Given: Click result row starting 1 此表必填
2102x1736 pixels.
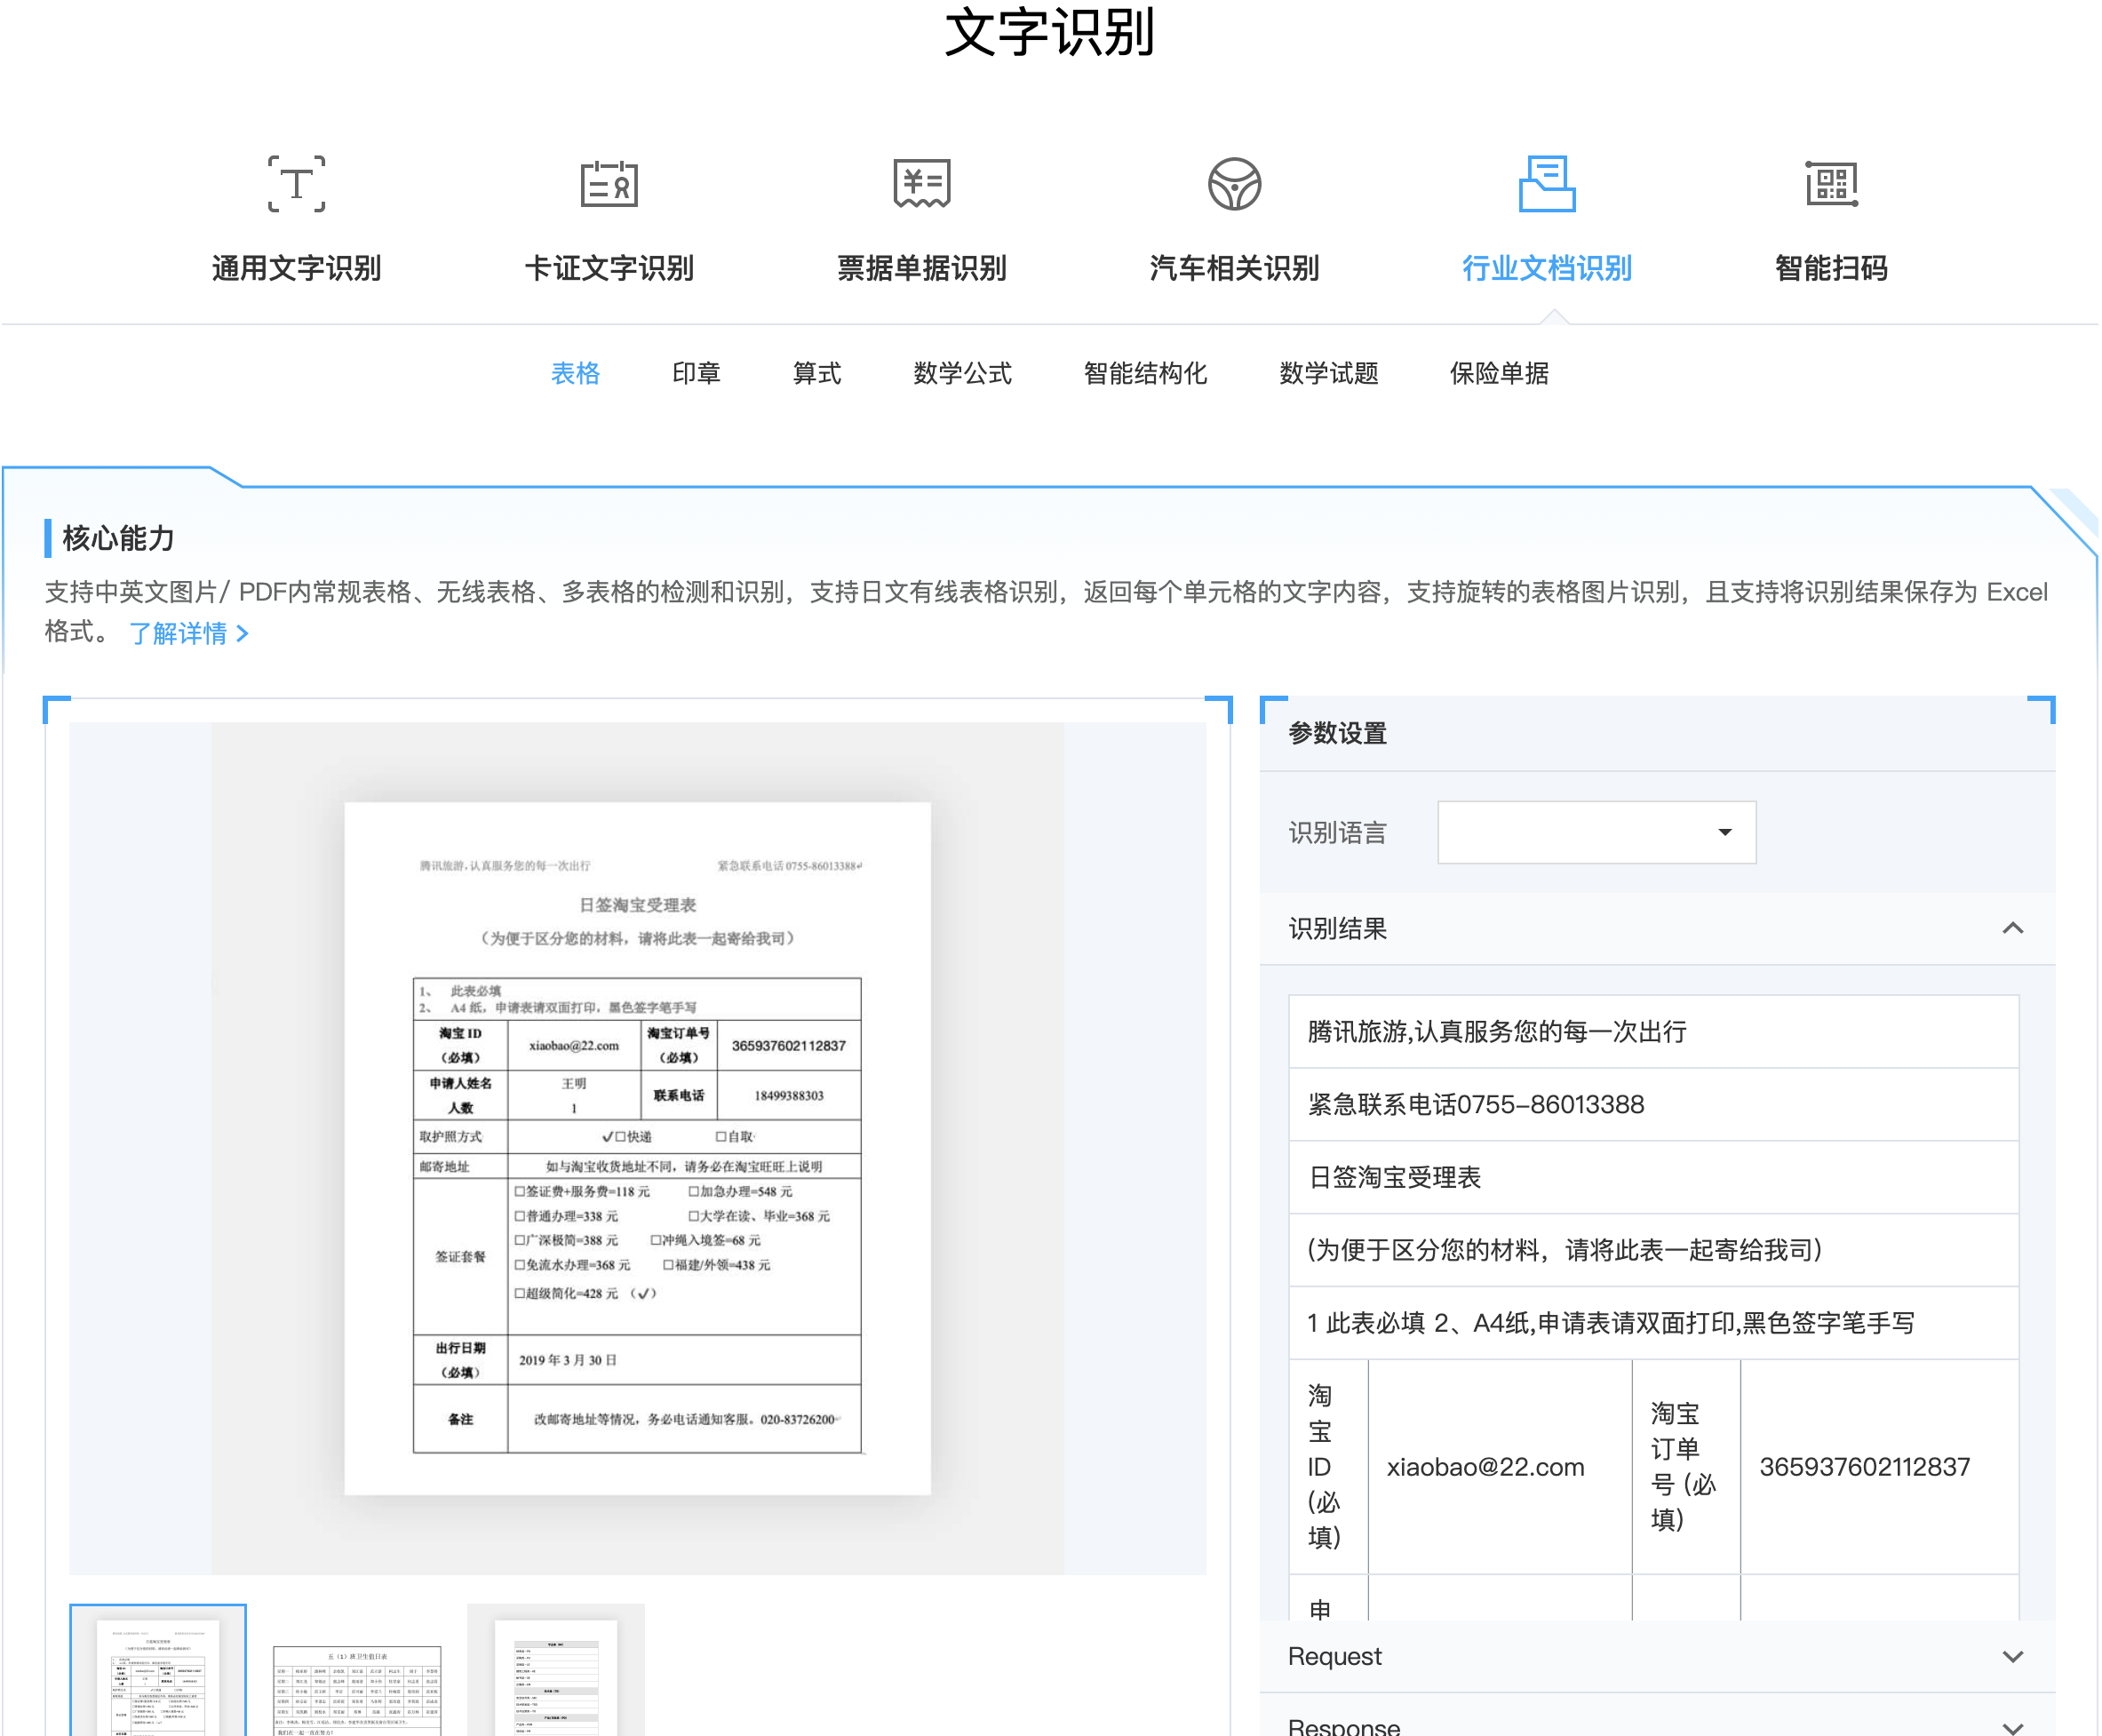Looking at the screenshot, I should pos(1653,1324).
